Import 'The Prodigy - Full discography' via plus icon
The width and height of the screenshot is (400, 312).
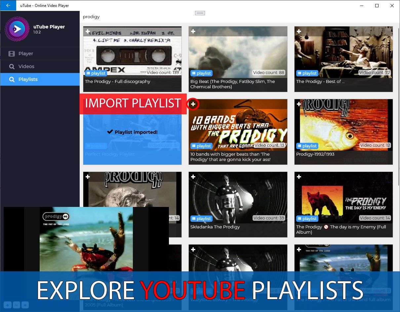tap(88, 31)
